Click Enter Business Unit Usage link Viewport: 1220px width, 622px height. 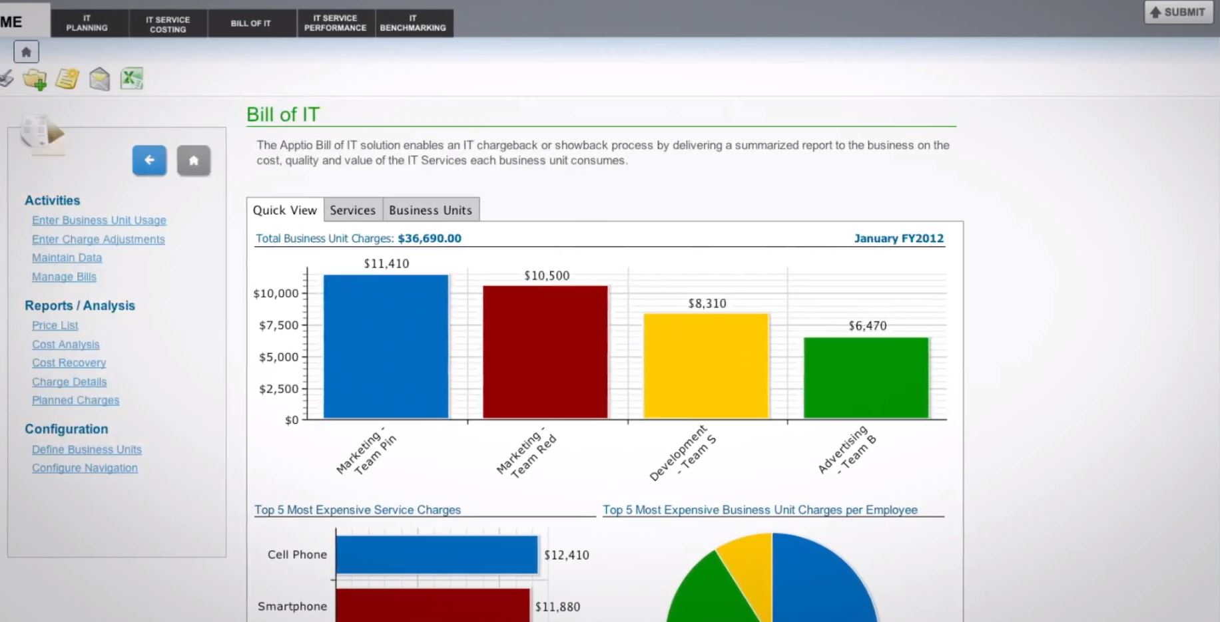pyautogui.click(x=99, y=220)
